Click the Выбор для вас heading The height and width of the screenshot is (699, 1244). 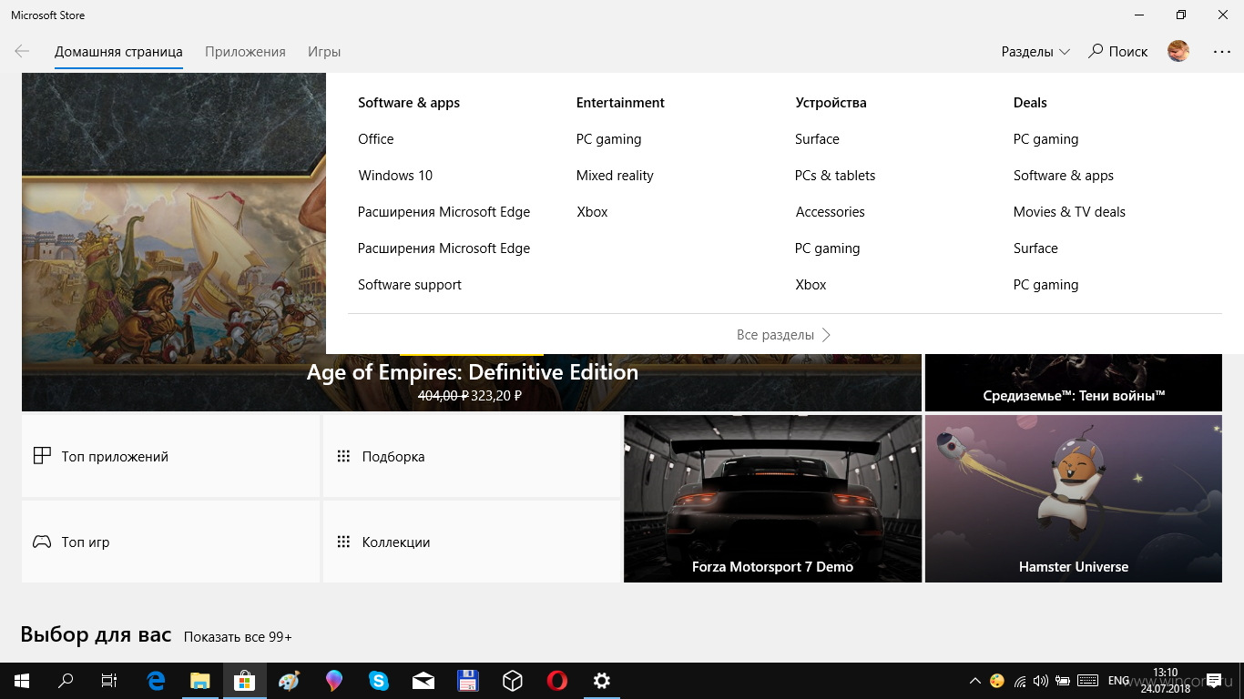point(96,634)
